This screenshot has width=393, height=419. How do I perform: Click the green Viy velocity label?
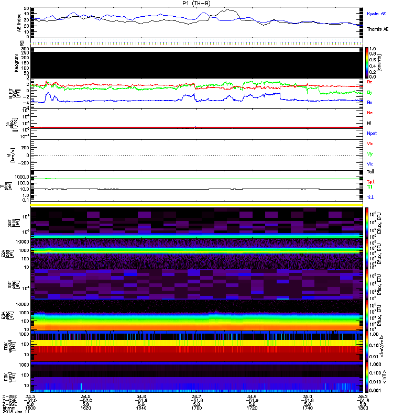click(370, 154)
